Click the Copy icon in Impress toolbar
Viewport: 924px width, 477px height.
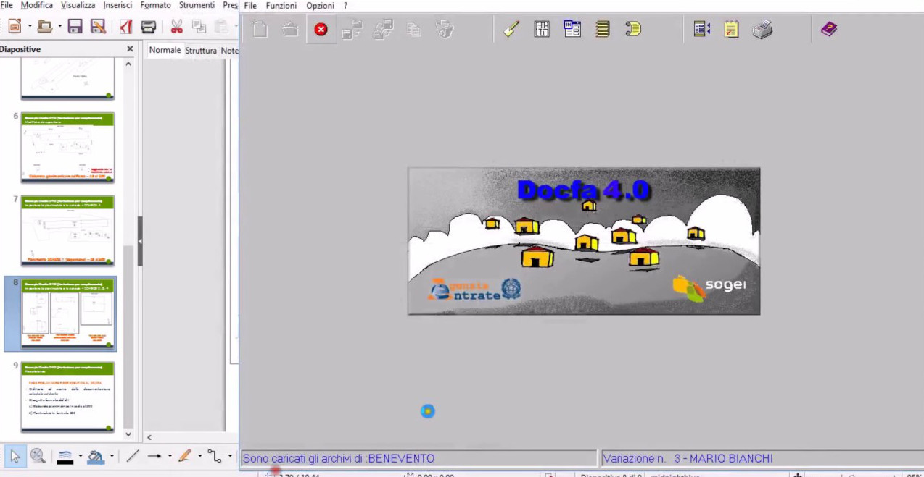click(199, 27)
